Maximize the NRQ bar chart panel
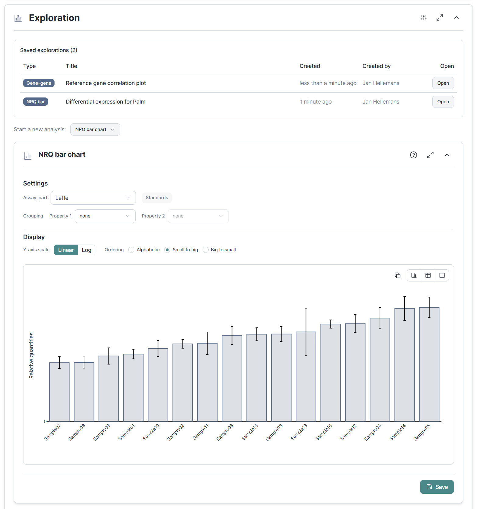This screenshot has height=509, width=478. click(430, 155)
